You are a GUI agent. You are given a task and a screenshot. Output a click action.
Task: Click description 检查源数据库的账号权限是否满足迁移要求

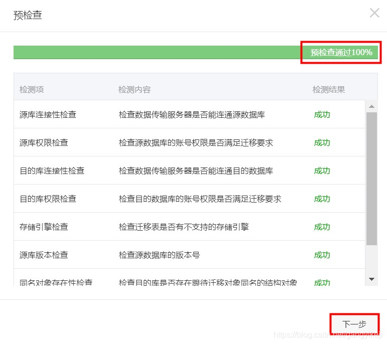click(x=196, y=142)
